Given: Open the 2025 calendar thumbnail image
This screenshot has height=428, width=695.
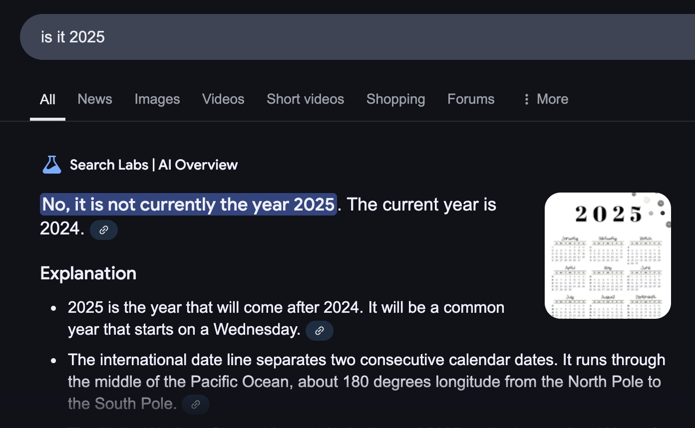Looking at the screenshot, I should 608,255.
